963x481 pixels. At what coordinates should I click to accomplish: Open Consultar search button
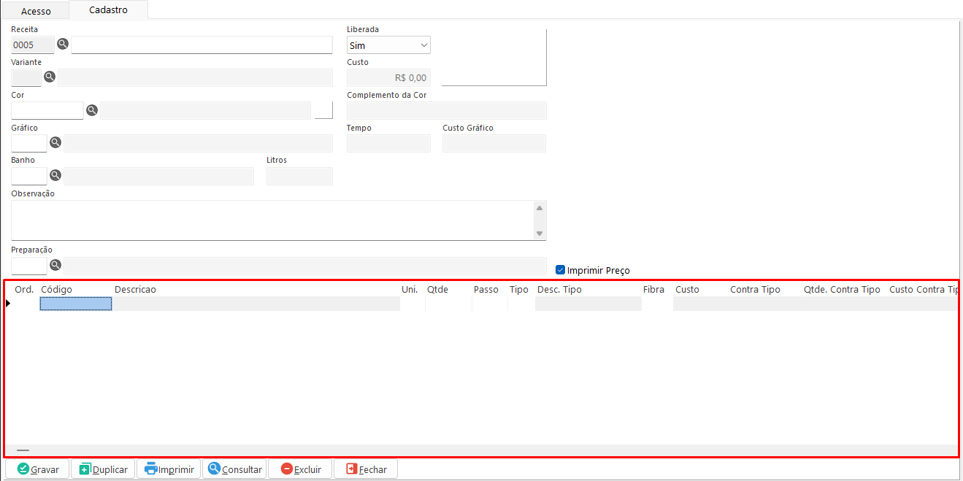(x=234, y=469)
